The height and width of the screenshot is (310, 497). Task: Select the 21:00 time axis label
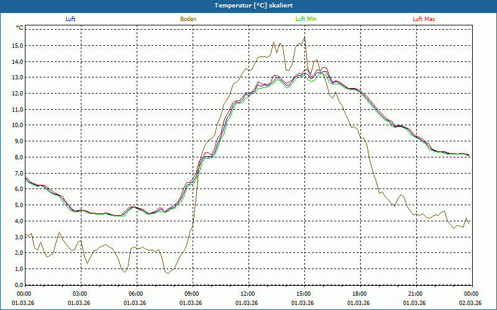(415, 294)
